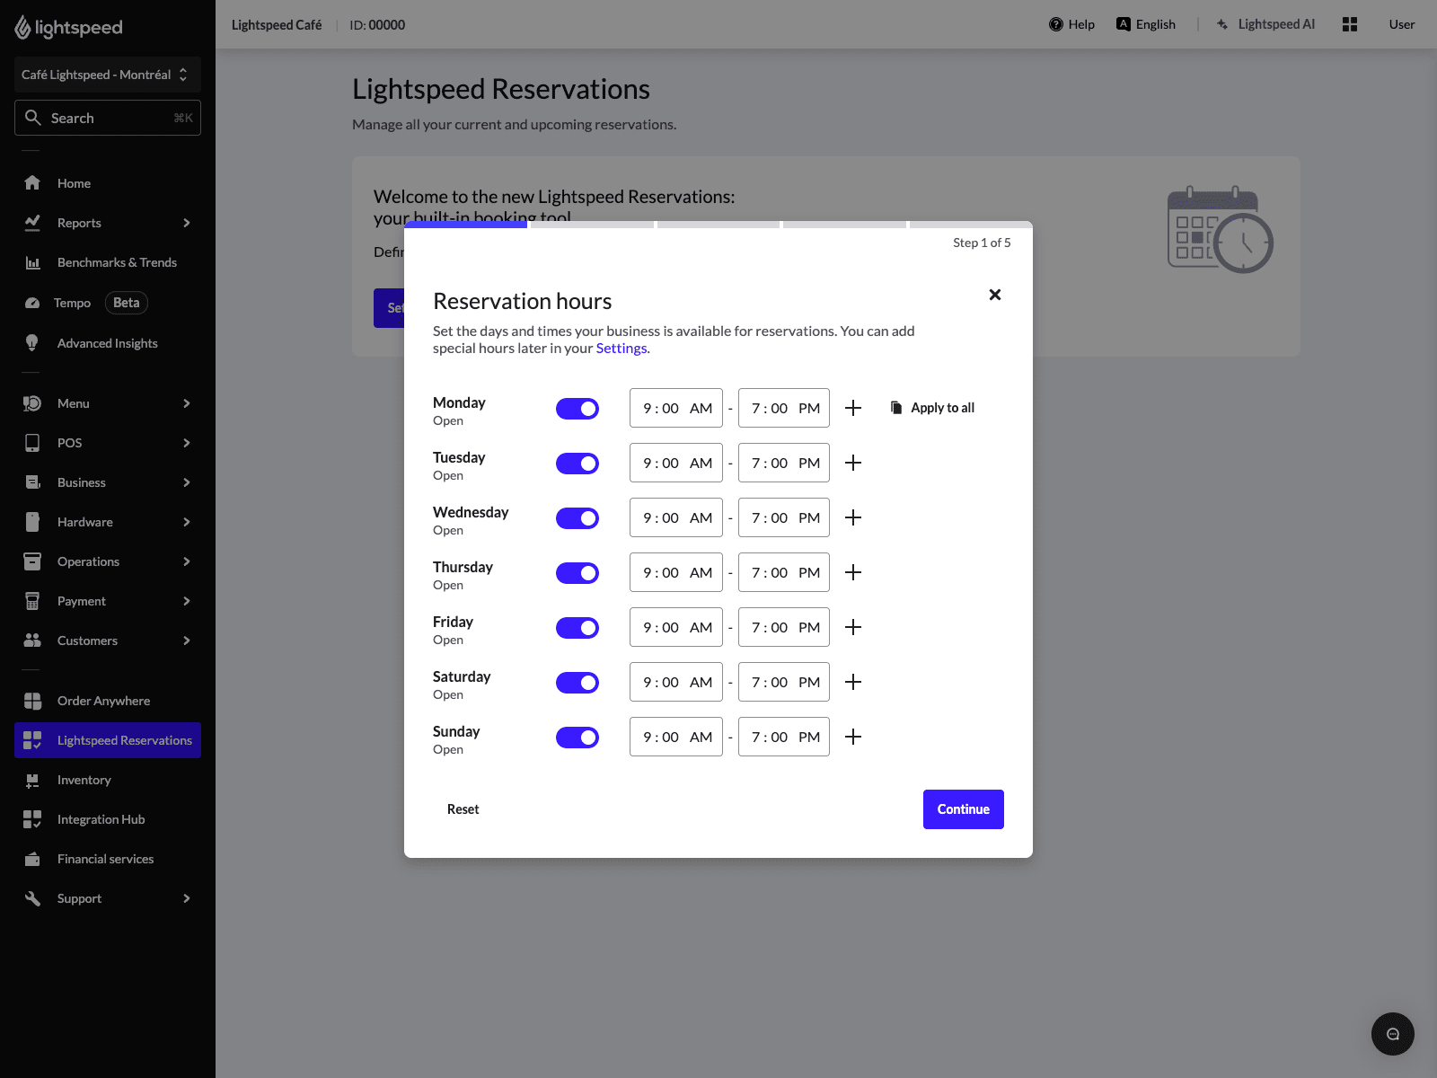The width and height of the screenshot is (1437, 1078).
Task: Open the Settings link in the dialog text
Action: pos(621,348)
